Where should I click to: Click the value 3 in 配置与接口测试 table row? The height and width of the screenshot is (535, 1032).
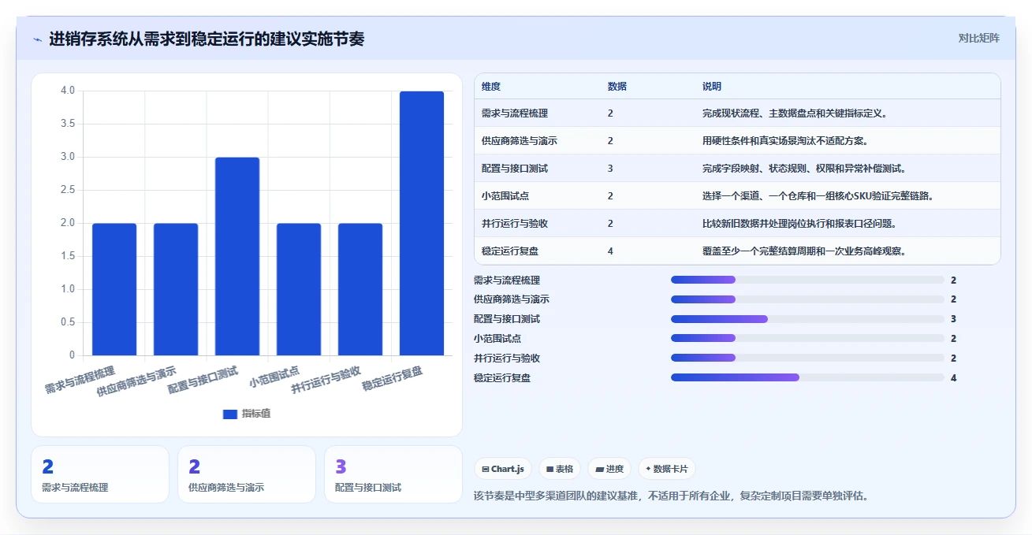pos(610,169)
